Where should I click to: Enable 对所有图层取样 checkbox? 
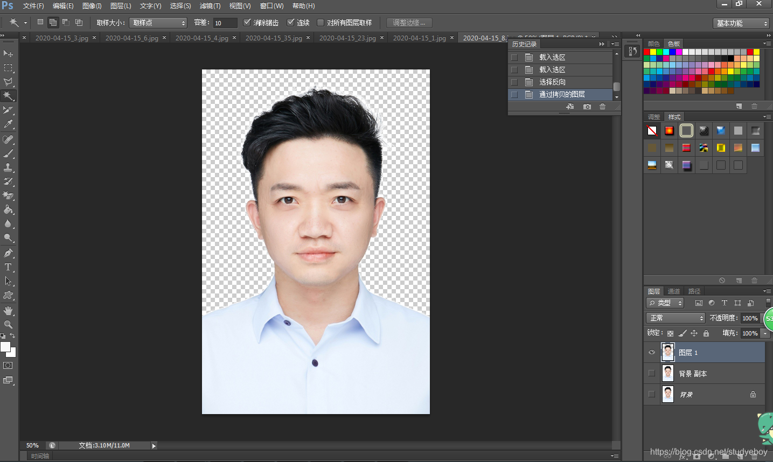tap(321, 23)
